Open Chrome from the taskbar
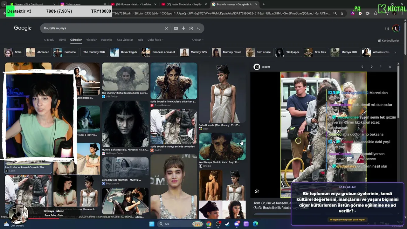This screenshot has width=407, height=229. [x=209, y=224]
